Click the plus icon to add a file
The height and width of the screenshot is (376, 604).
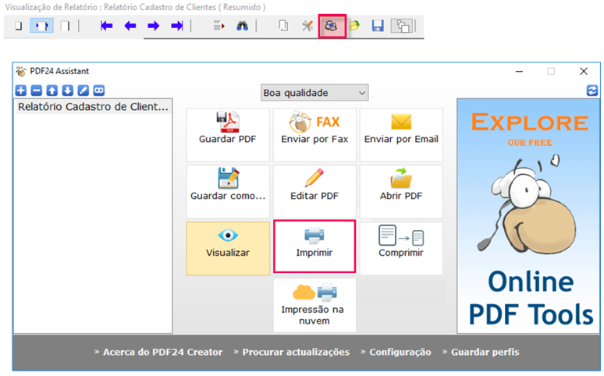click(x=21, y=90)
